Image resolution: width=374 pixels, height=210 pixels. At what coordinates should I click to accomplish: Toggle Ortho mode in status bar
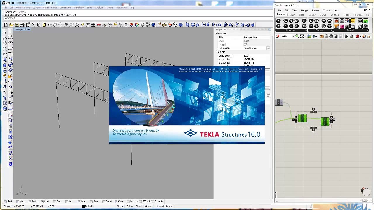(130, 206)
